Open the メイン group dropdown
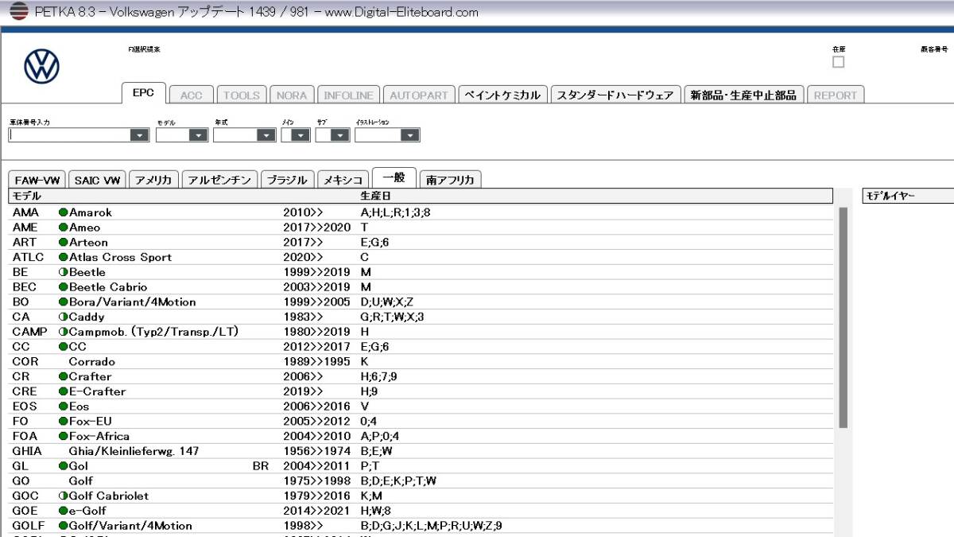Viewport: 954px width, 537px height. click(x=301, y=136)
